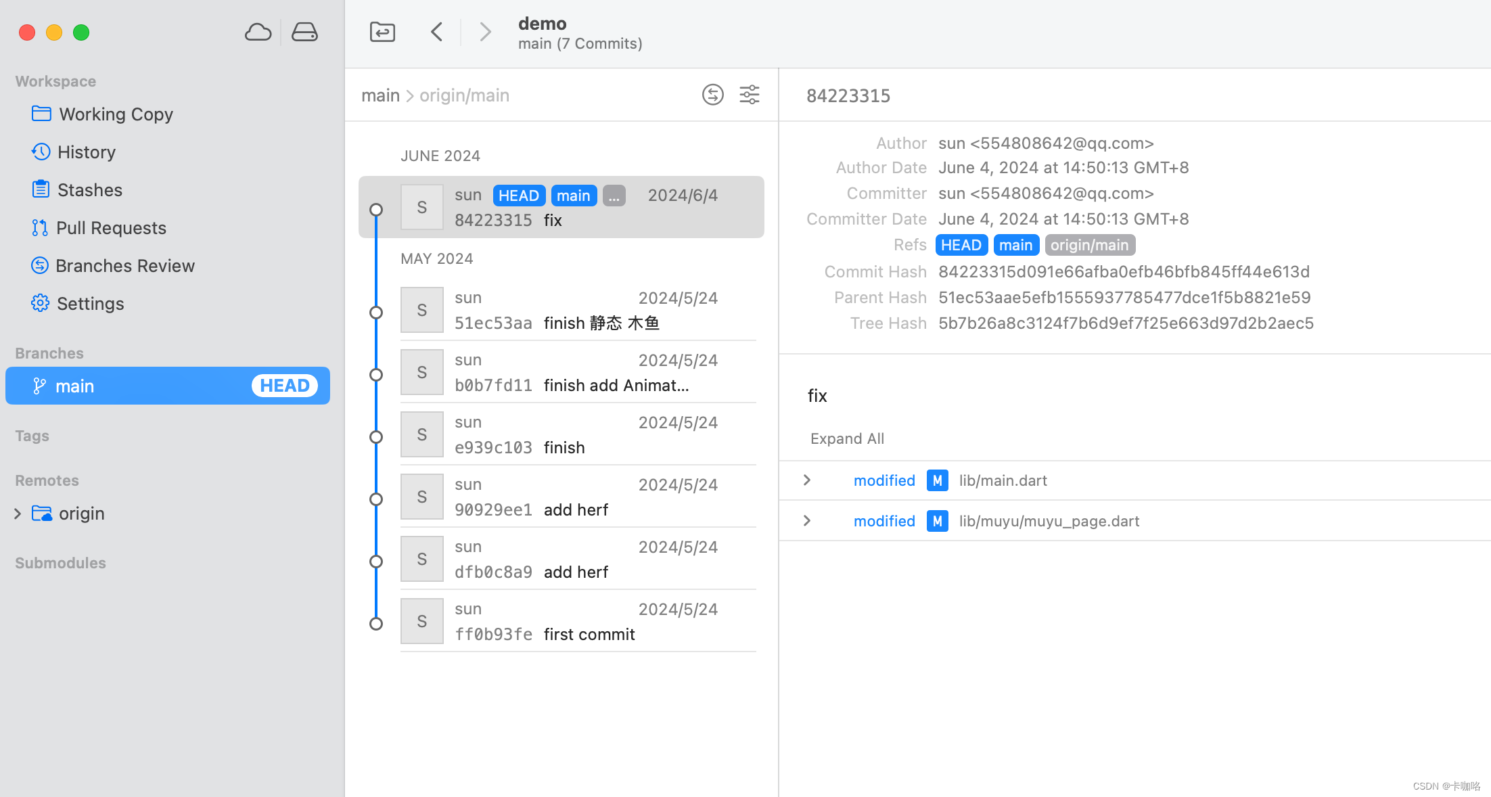Expand the modified lib/muyu/muyu_page.dart entry
Viewport: 1491px width, 797px height.
click(806, 521)
